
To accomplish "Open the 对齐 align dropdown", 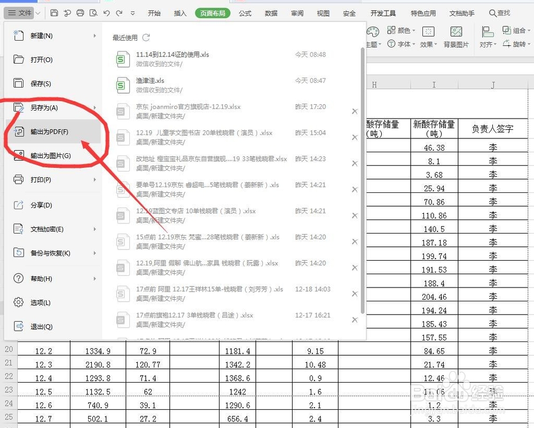I will pyautogui.click(x=488, y=45).
